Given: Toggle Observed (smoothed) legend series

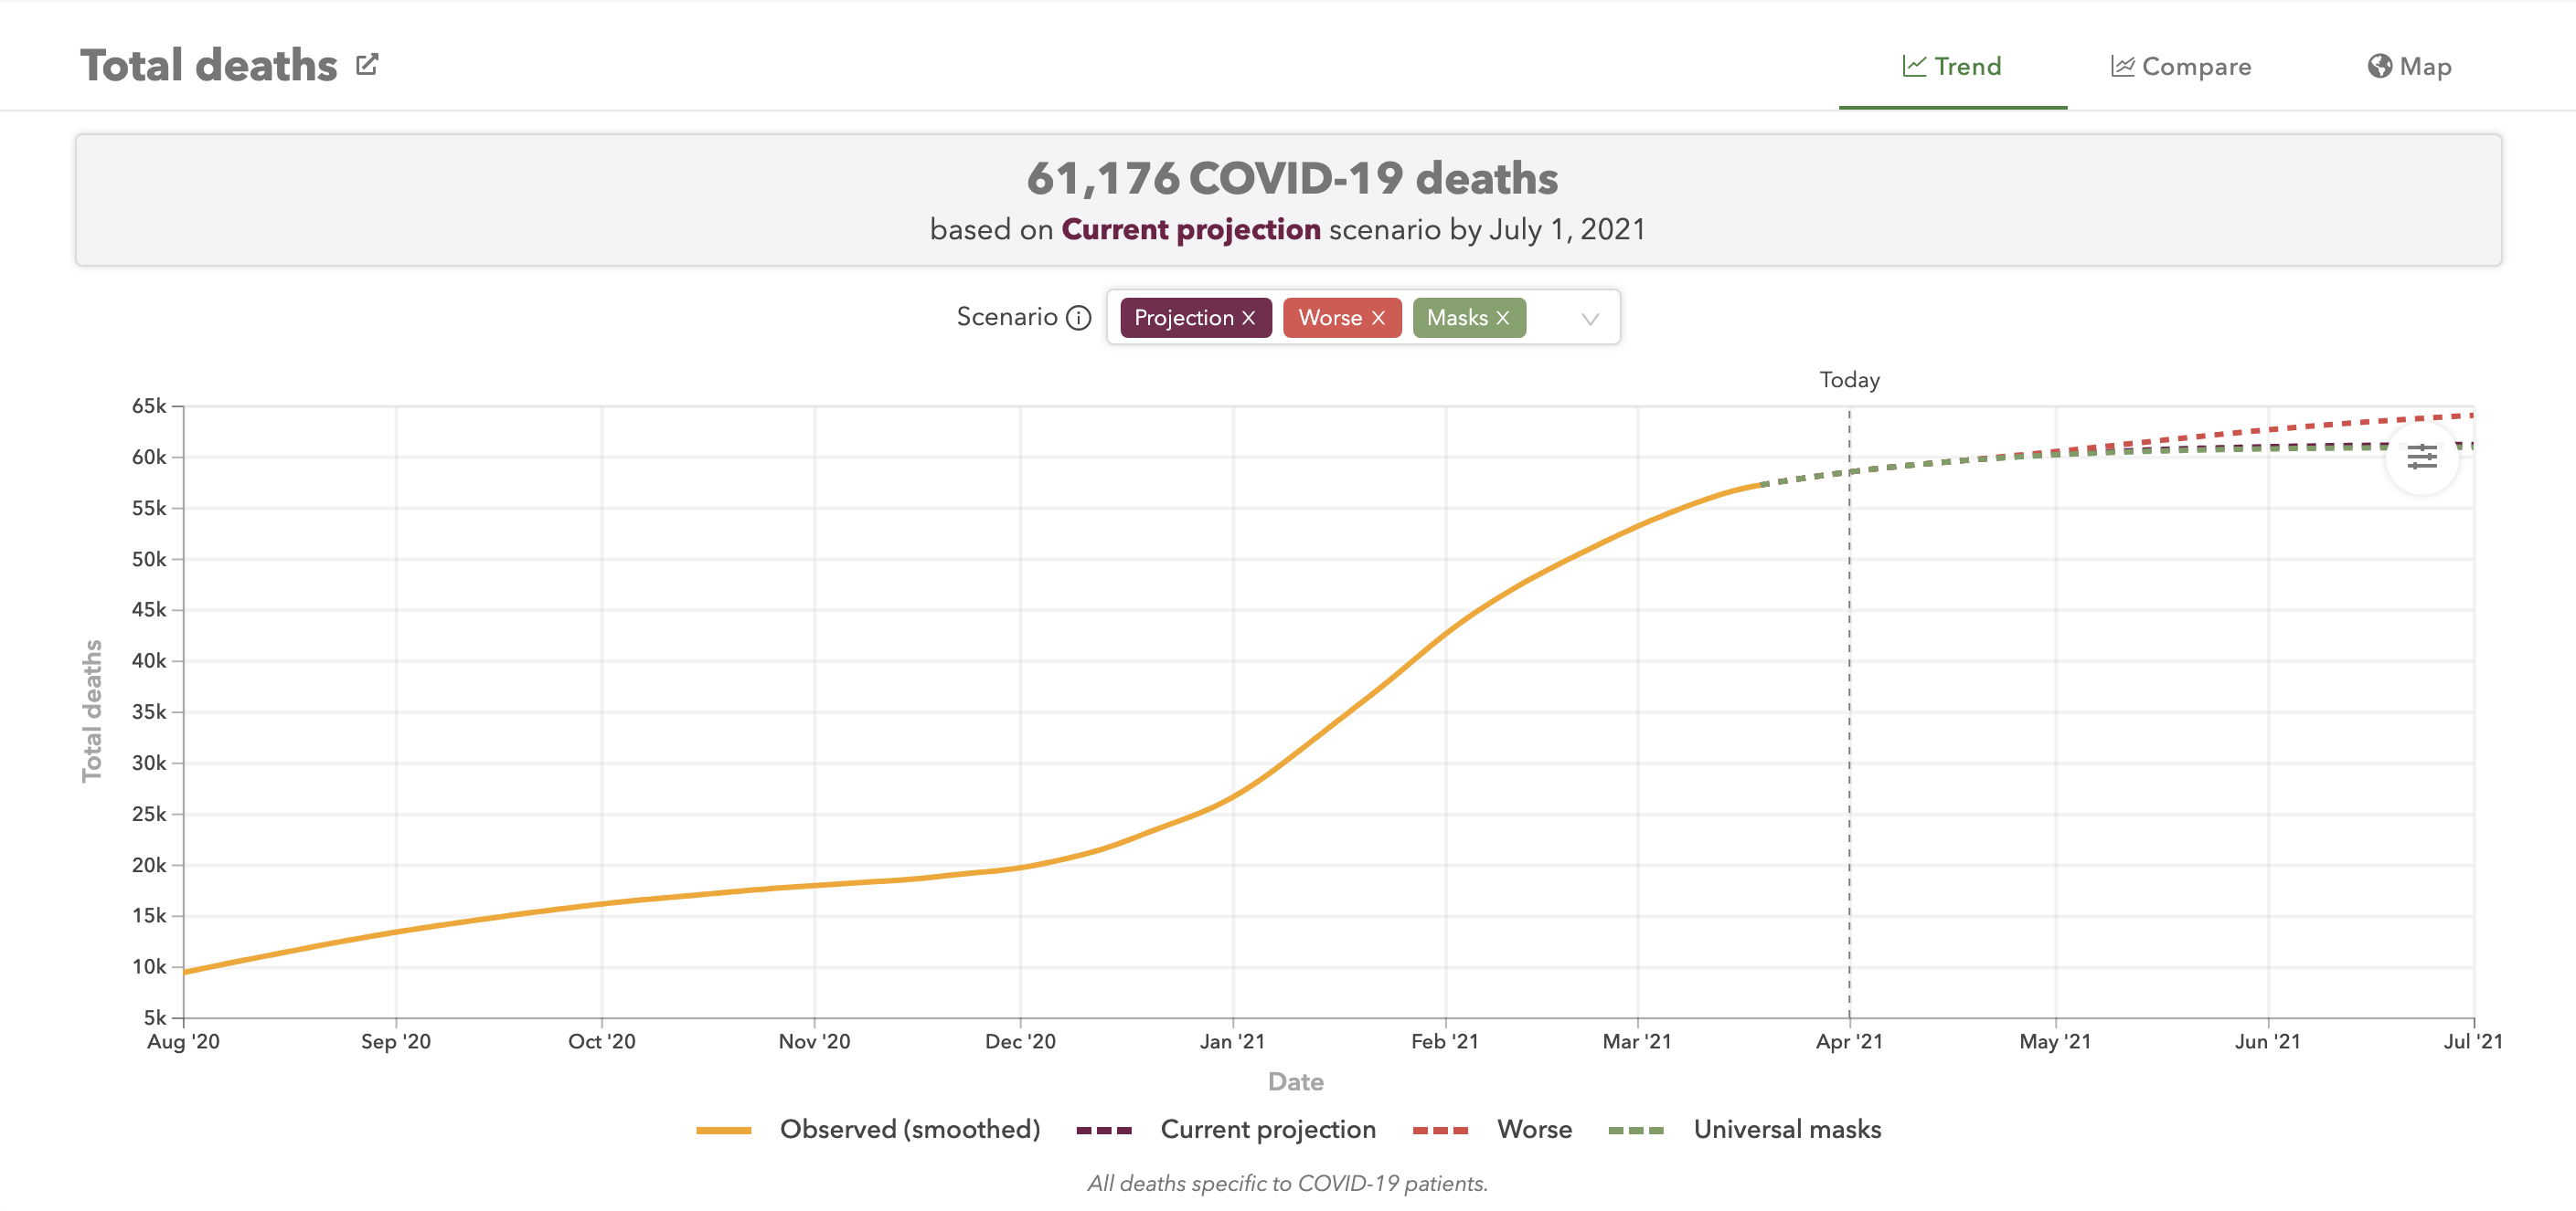Looking at the screenshot, I should click(x=909, y=1129).
